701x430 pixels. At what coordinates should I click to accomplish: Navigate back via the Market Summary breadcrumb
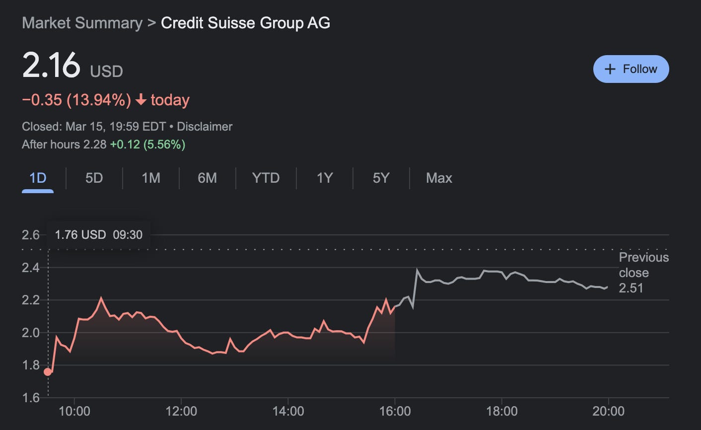pyautogui.click(x=80, y=23)
